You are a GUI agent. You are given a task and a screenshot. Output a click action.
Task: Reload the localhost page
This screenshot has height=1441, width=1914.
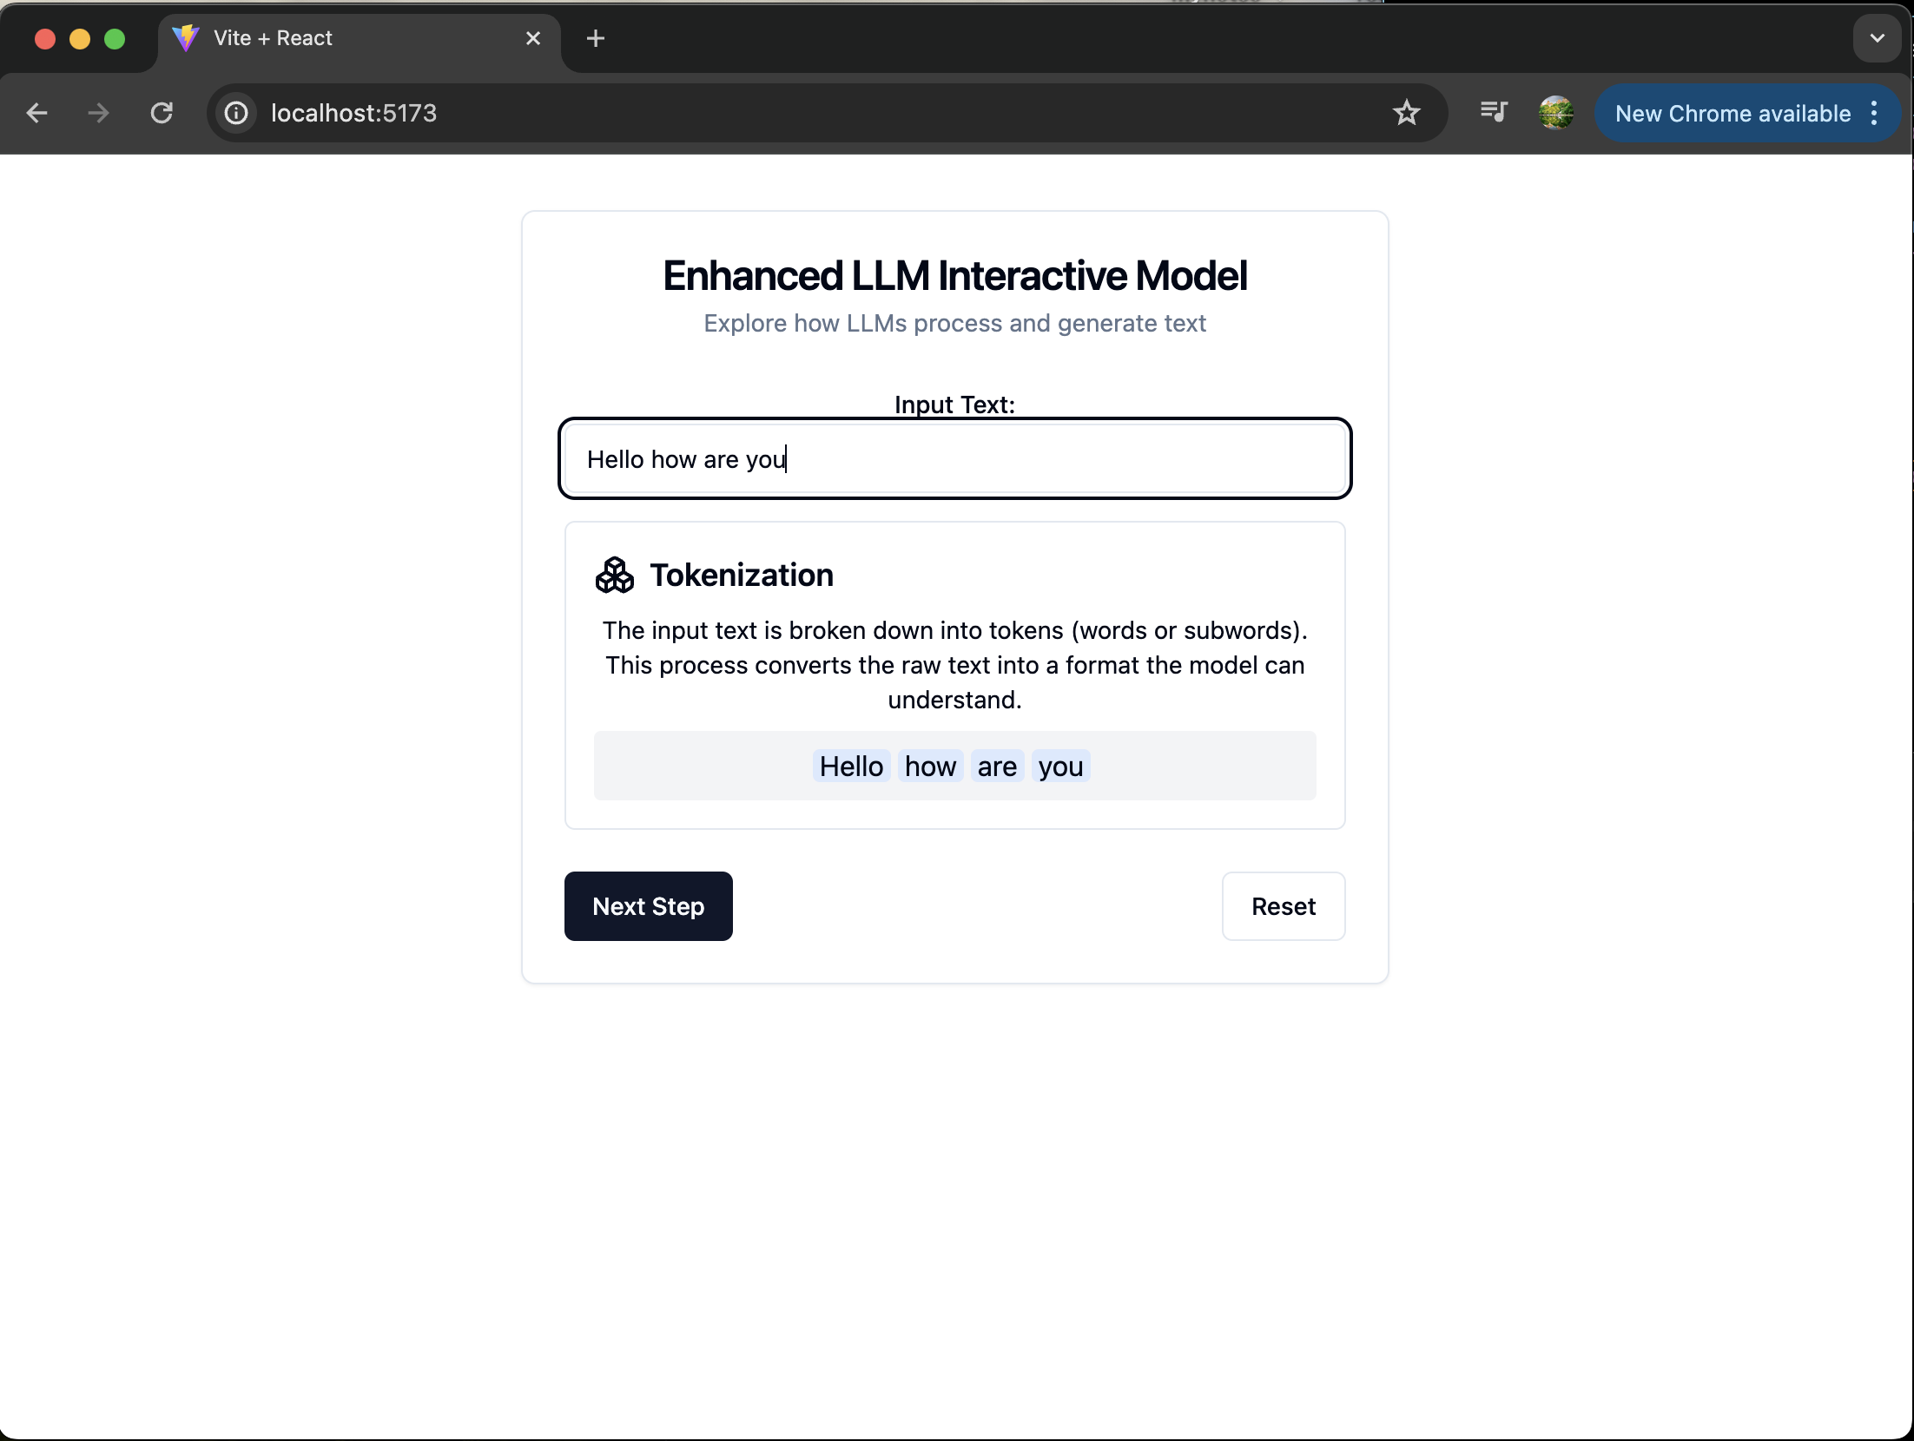point(162,113)
